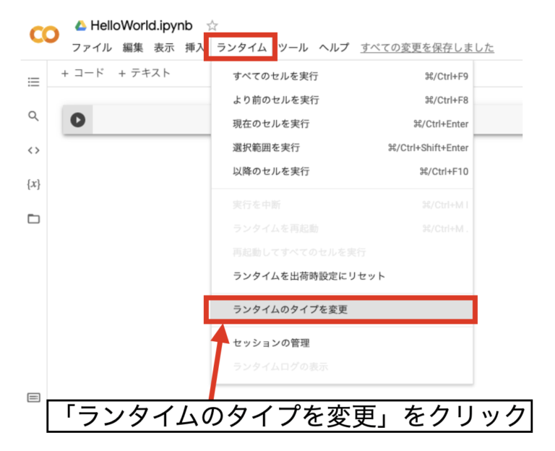Add a code cell with + コード
This screenshot has width=555, height=451.
tap(82, 73)
